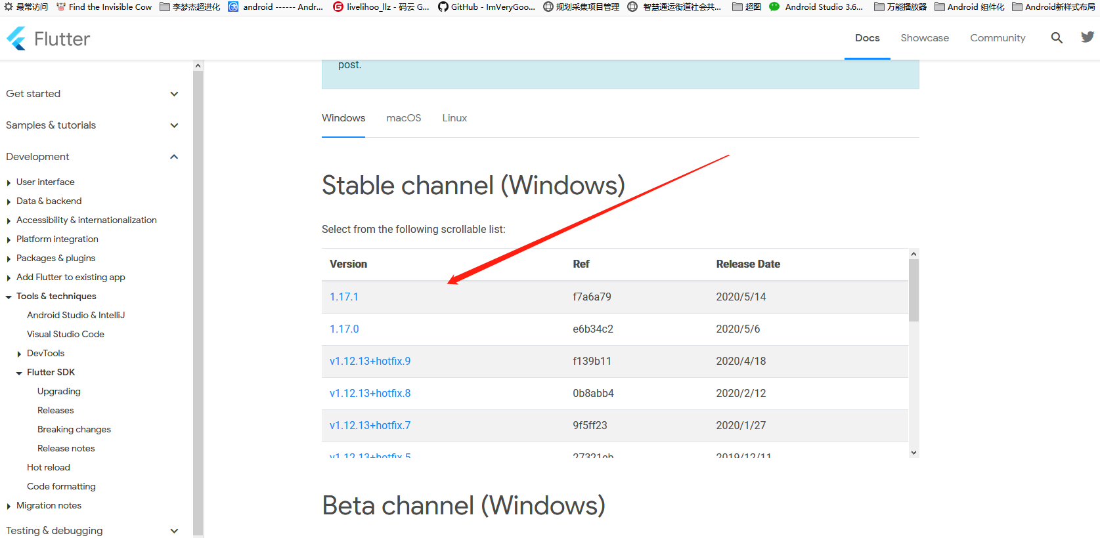Click the releases table scroll-up arrow
The width and height of the screenshot is (1100, 538).
pos(913,254)
